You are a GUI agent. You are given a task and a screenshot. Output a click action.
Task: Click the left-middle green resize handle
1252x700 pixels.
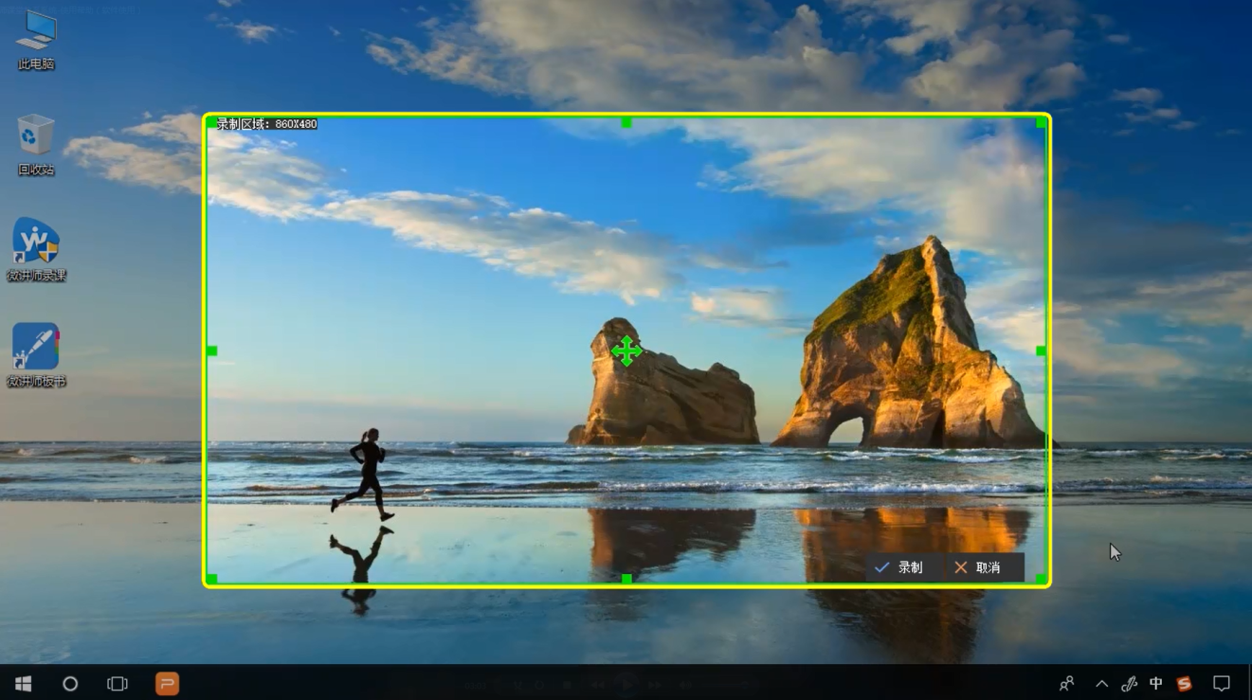(x=211, y=350)
